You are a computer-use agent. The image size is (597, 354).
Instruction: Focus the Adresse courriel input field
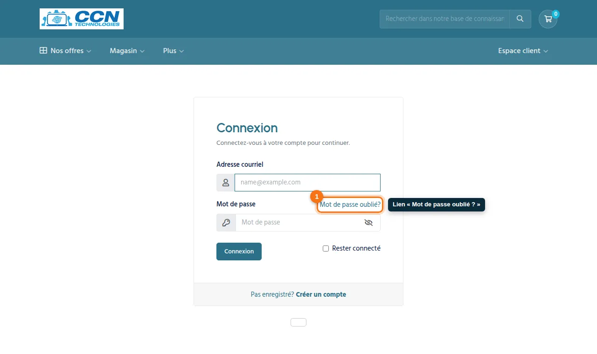click(307, 183)
